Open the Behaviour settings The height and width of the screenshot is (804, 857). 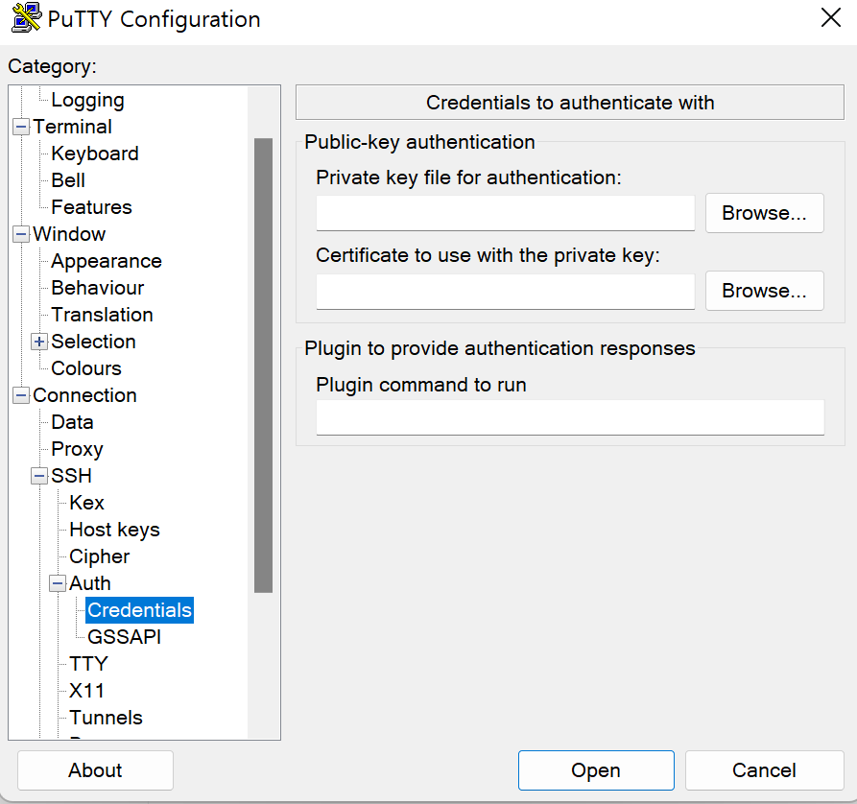pyautogui.click(x=97, y=288)
